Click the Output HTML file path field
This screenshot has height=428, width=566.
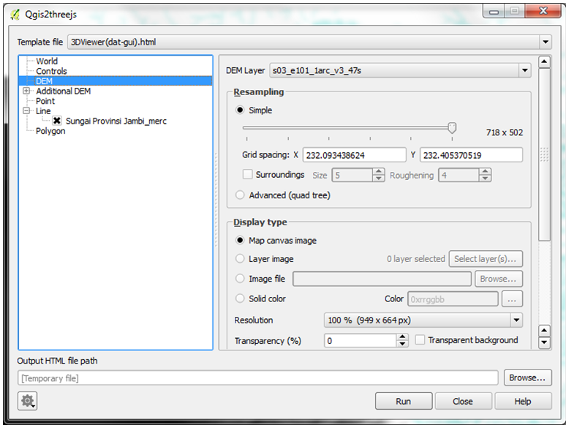pyautogui.click(x=257, y=378)
